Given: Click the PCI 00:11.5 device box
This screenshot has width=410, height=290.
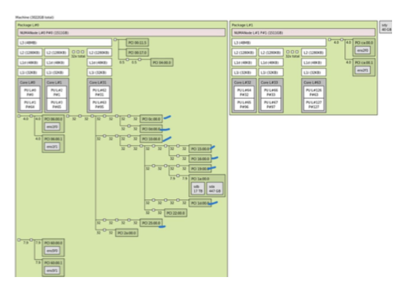Looking at the screenshot, I should pos(136,43).
